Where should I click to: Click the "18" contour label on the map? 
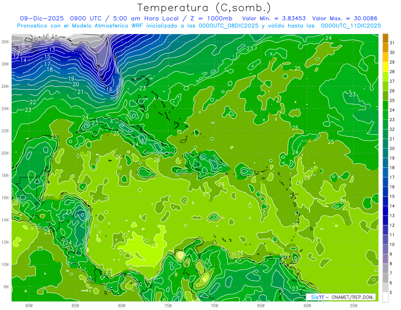coord(50,70)
